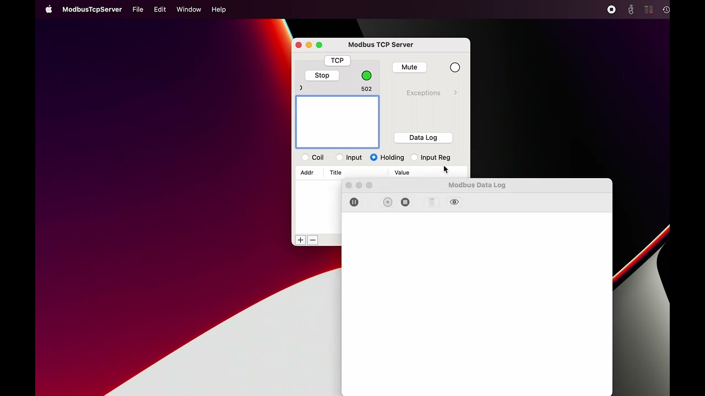This screenshot has width=705, height=396.
Task: Stop logging with the square stop icon
Action: click(405, 202)
